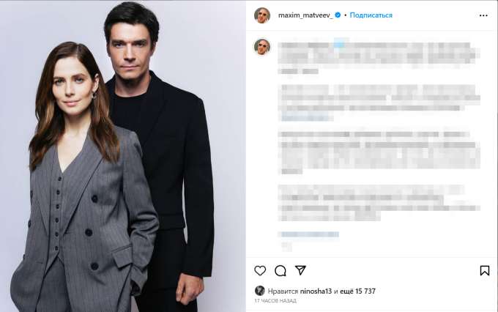Save the post with the bookmark icon
This screenshot has height=312, width=498.
pyautogui.click(x=484, y=271)
